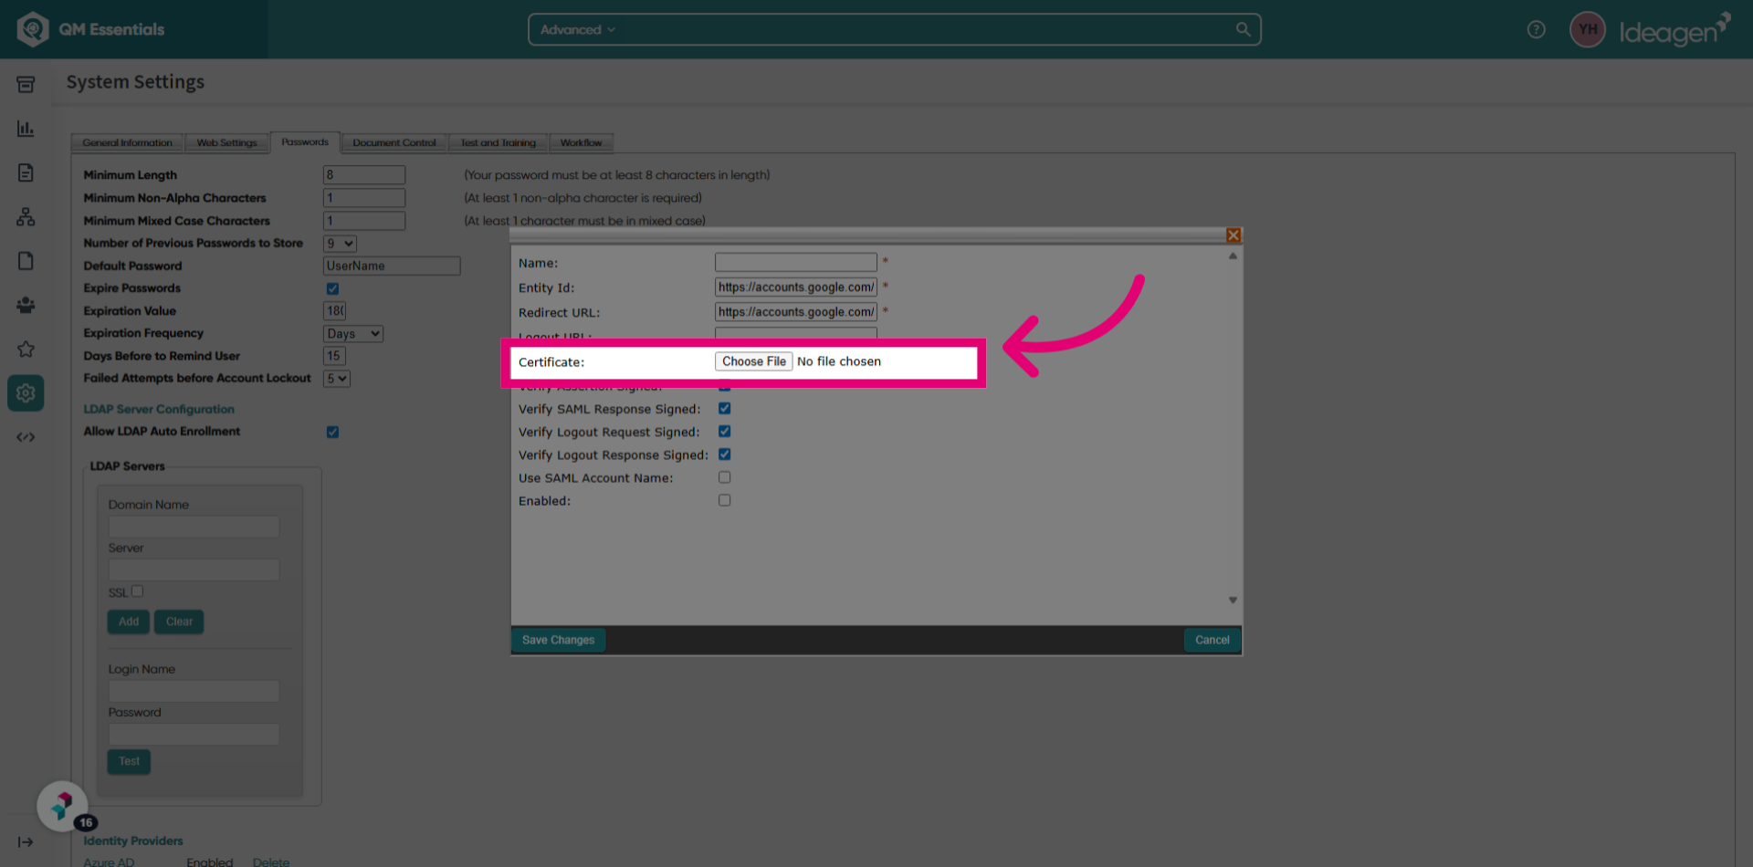Open the help question mark icon
Image resolution: width=1753 pixels, height=867 pixels.
click(x=1537, y=29)
